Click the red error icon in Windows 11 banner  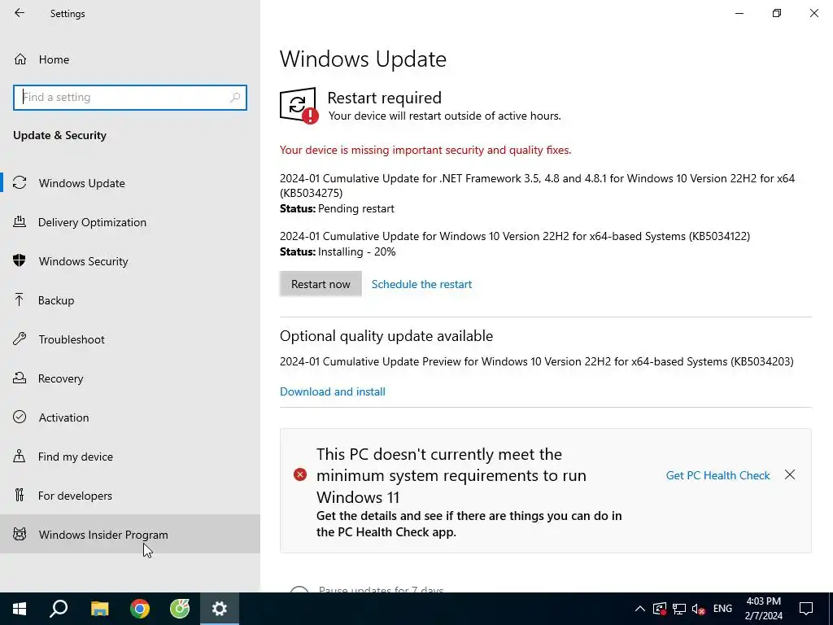(300, 474)
